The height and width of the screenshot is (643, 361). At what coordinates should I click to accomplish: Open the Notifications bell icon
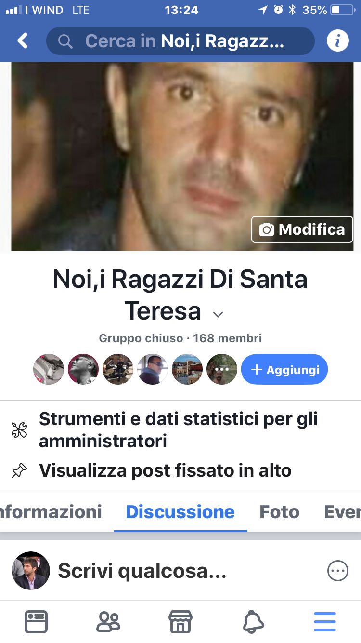(x=253, y=622)
